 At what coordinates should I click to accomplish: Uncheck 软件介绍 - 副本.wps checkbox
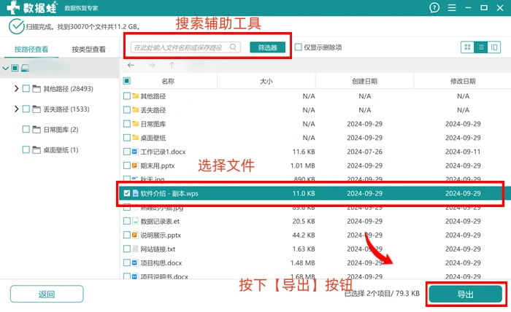pos(127,193)
